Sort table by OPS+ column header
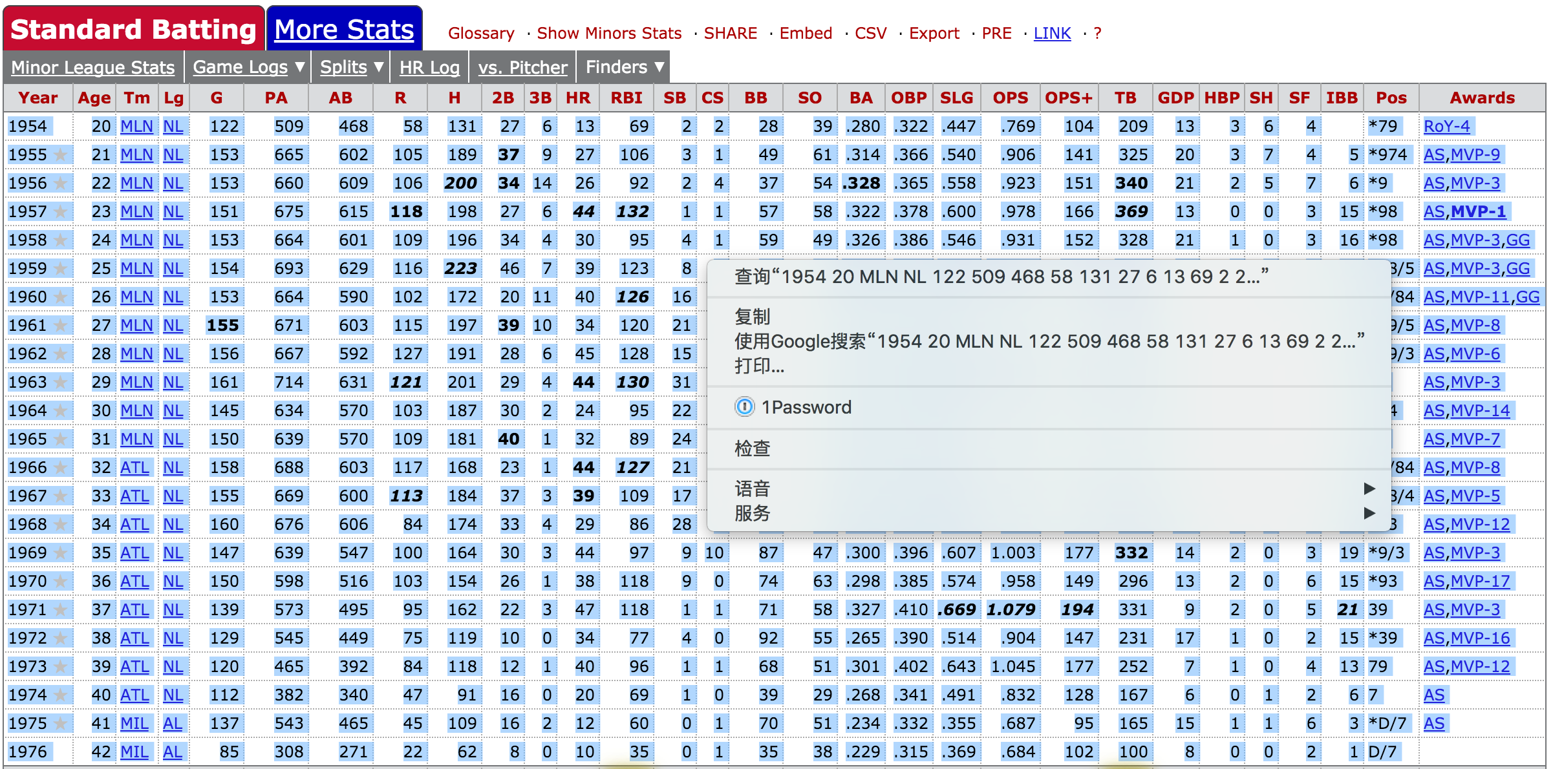The image size is (1553, 769). pos(1068,98)
